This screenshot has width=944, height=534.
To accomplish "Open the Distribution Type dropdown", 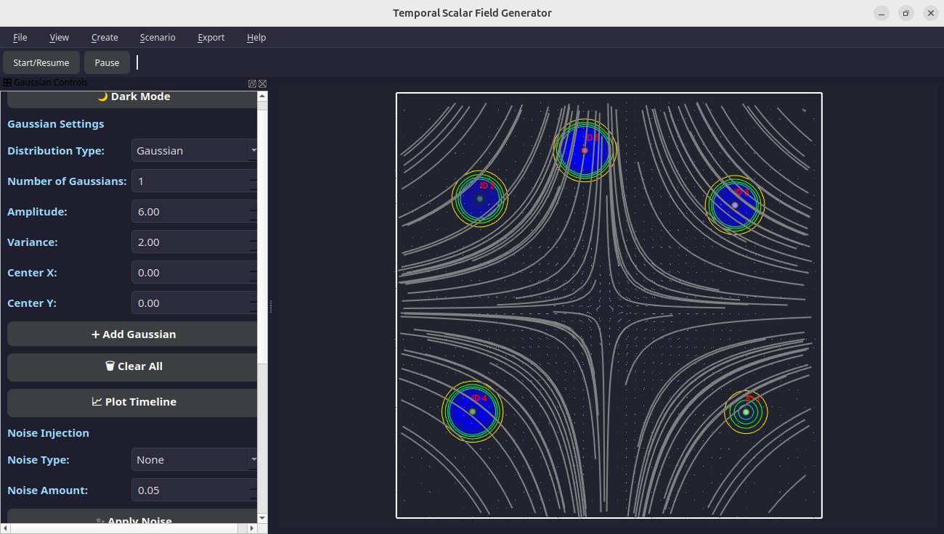I will [x=194, y=151].
